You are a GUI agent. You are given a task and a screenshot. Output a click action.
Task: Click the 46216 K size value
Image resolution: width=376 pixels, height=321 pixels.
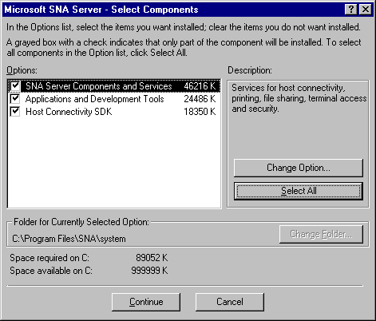[x=200, y=86]
